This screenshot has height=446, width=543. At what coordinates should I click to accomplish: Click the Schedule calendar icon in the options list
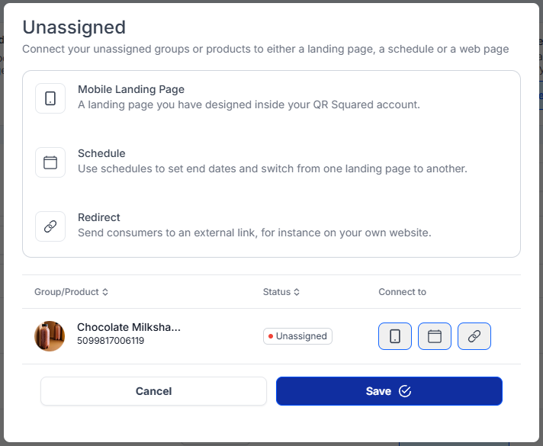[50, 162]
